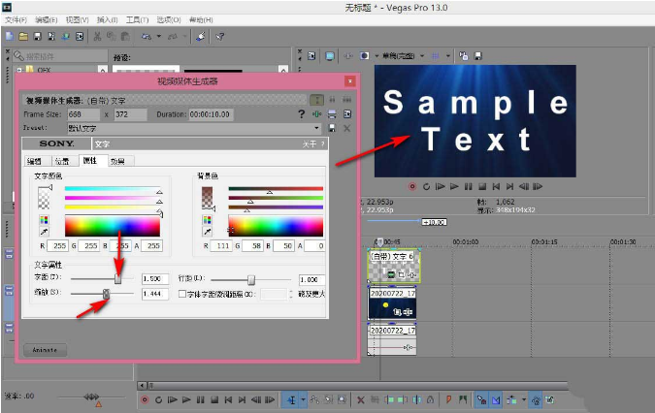Switch to the 效果 tab
The image size is (655, 413).
click(119, 161)
